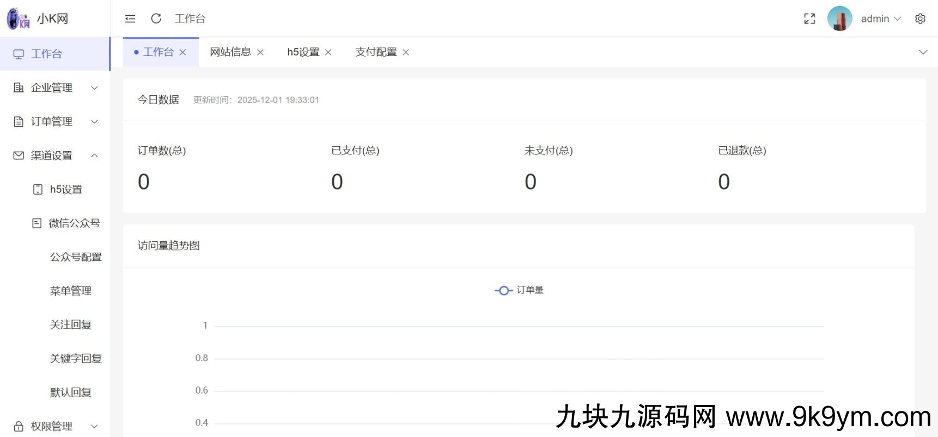
Task: Close the 支付配置 tab
Action: tap(406, 52)
